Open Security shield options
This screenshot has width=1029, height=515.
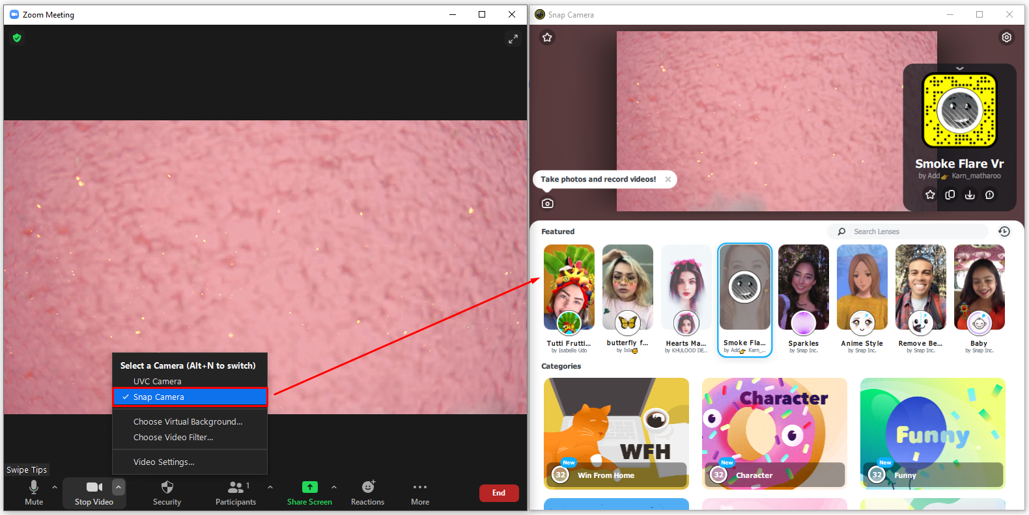click(x=167, y=493)
